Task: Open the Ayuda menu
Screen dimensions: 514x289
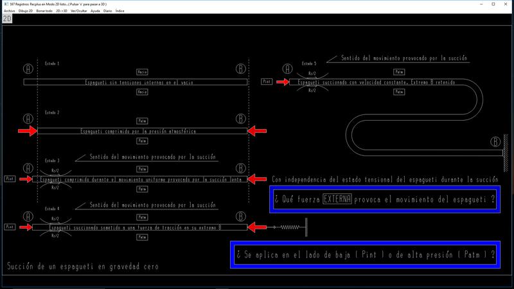Action: tap(96, 11)
